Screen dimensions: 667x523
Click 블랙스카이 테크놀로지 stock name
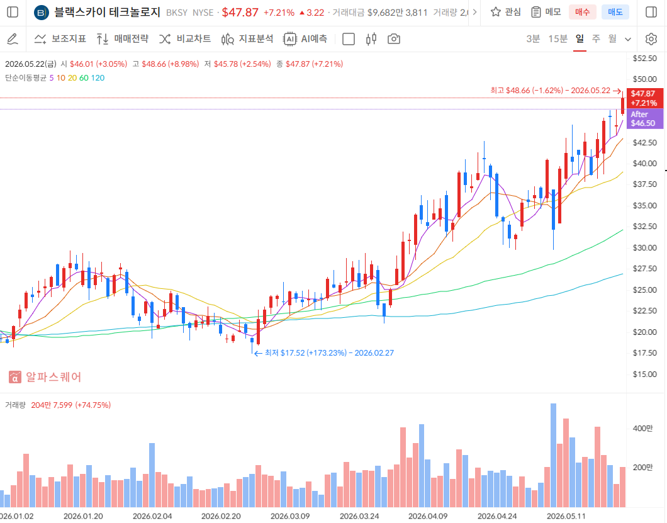coord(107,13)
